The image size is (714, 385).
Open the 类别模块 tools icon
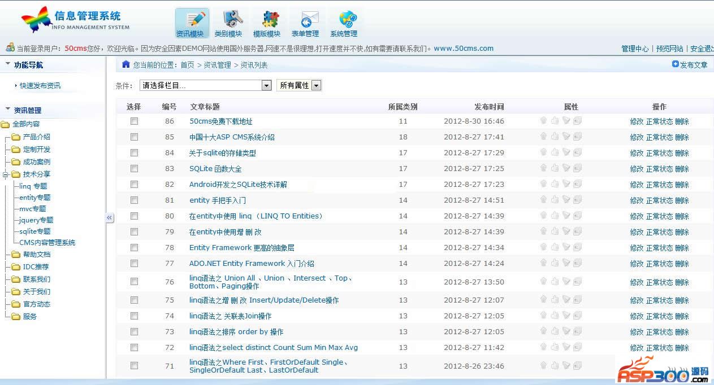(228, 23)
